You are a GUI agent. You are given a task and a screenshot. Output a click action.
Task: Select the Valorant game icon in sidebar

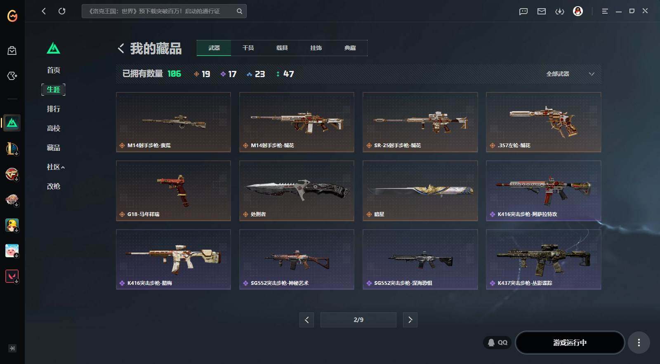click(12, 276)
